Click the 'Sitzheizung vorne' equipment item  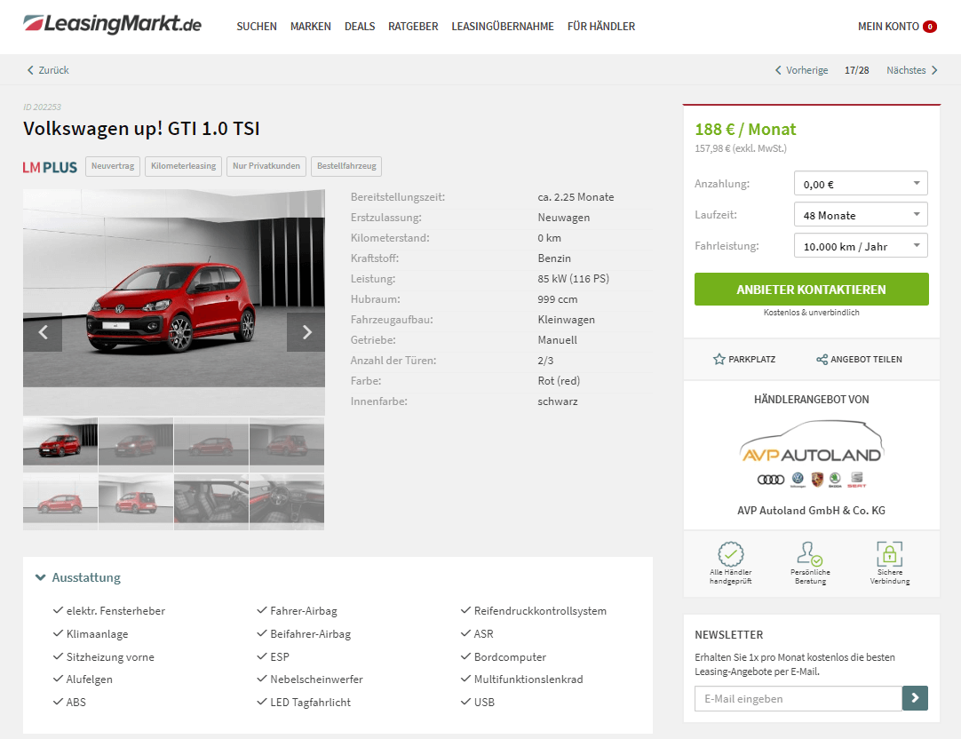pyautogui.click(x=110, y=657)
